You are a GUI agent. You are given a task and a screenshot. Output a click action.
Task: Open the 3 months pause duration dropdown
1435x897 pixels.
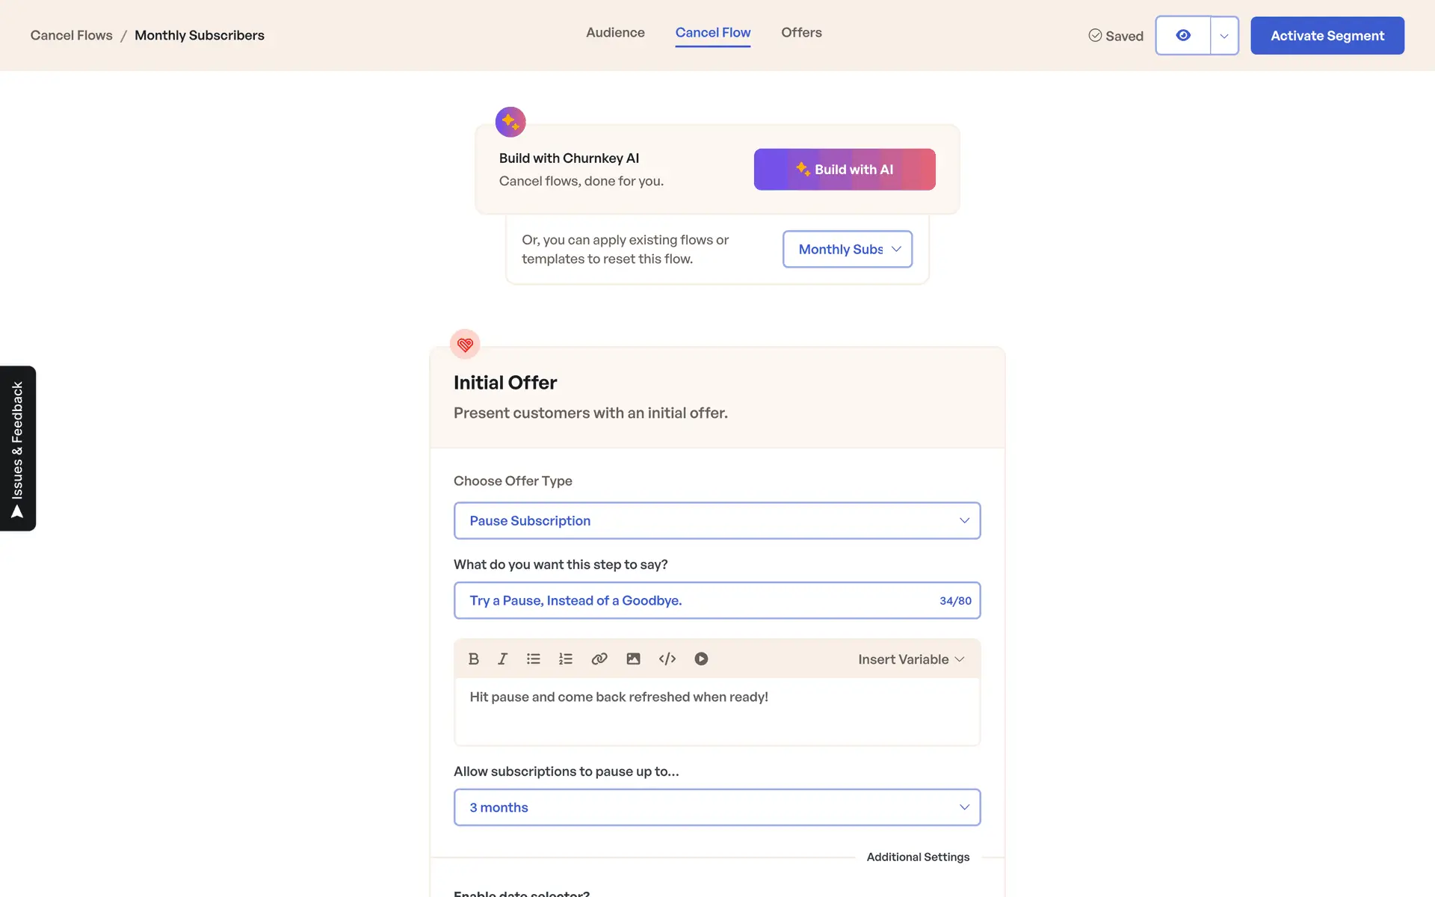coord(717,807)
